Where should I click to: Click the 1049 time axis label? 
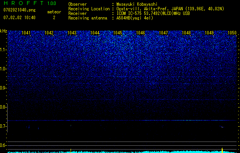point(209,33)
